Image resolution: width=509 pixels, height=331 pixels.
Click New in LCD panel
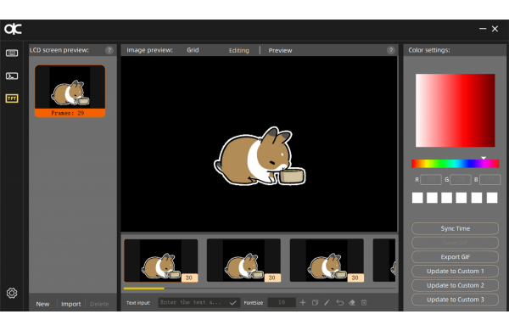pyautogui.click(x=42, y=304)
